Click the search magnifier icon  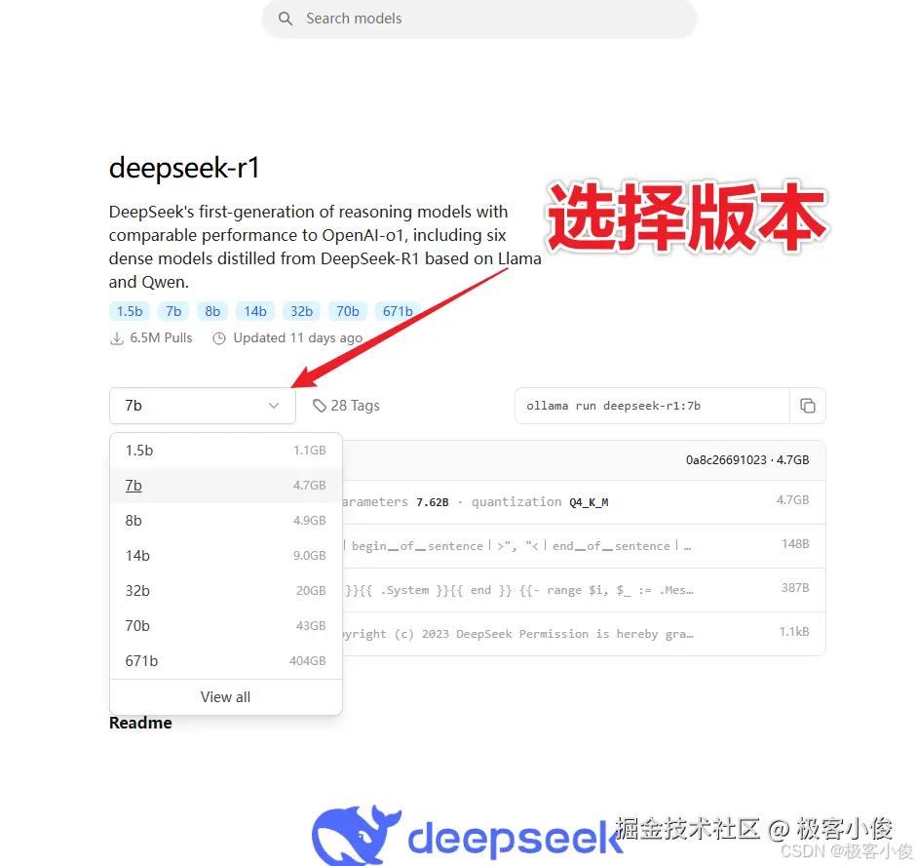coord(286,19)
